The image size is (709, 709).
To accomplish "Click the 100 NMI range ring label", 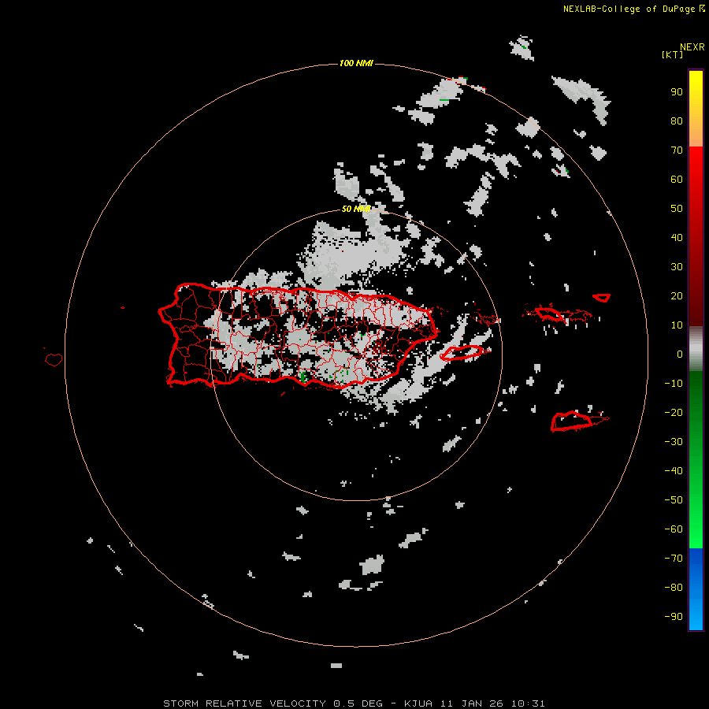I will tap(356, 63).
